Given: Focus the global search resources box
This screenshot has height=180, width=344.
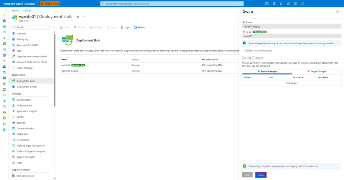Looking at the screenshot, I should [172, 4].
